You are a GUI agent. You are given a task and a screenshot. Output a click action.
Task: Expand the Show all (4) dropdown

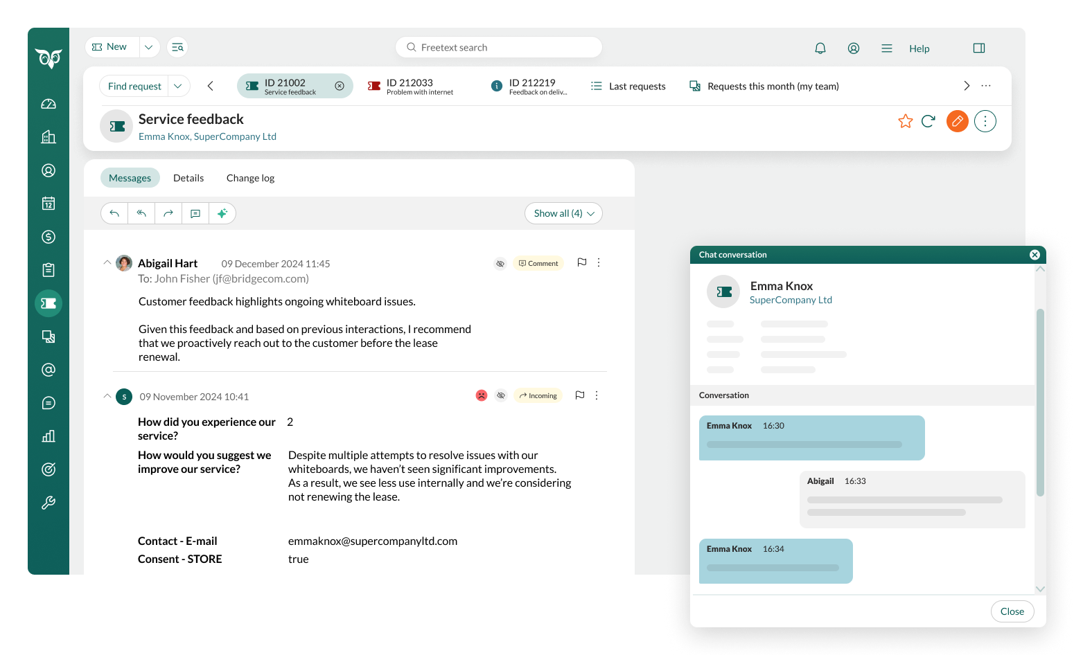tap(563, 213)
